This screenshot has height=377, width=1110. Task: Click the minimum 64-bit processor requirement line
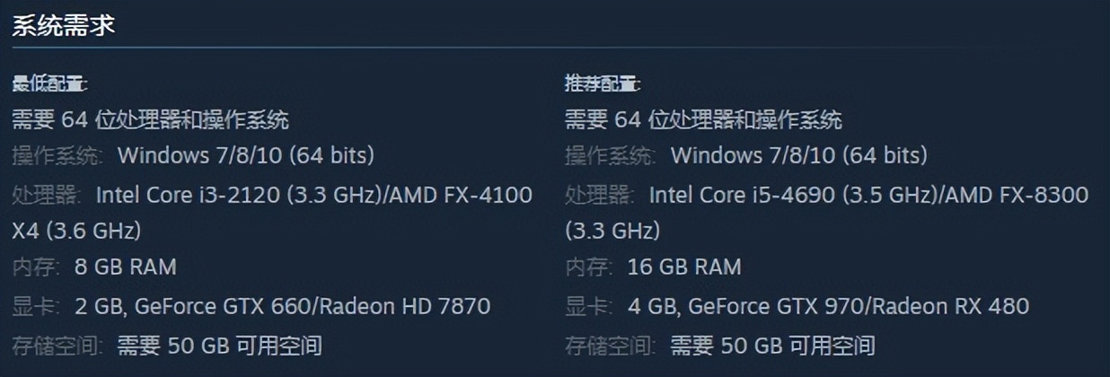(150, 119)
